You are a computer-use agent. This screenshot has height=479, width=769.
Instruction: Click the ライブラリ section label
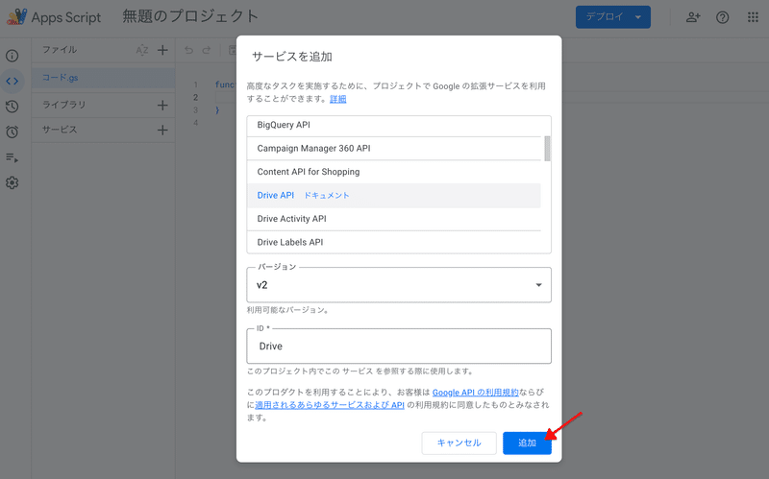(x=63, y=105)
